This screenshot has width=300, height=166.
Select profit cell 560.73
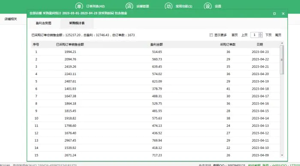coord(157,59)
